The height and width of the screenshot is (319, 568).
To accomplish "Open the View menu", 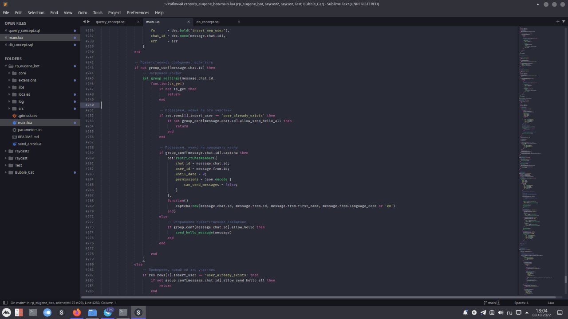I will point(68,13).
